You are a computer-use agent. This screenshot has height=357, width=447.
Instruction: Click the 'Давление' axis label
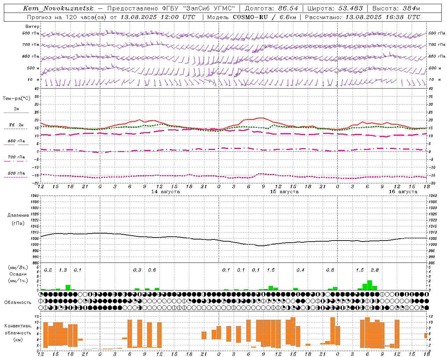18,215
